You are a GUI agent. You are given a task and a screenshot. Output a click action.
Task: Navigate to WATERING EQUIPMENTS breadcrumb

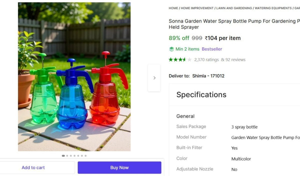pos(273,8)
